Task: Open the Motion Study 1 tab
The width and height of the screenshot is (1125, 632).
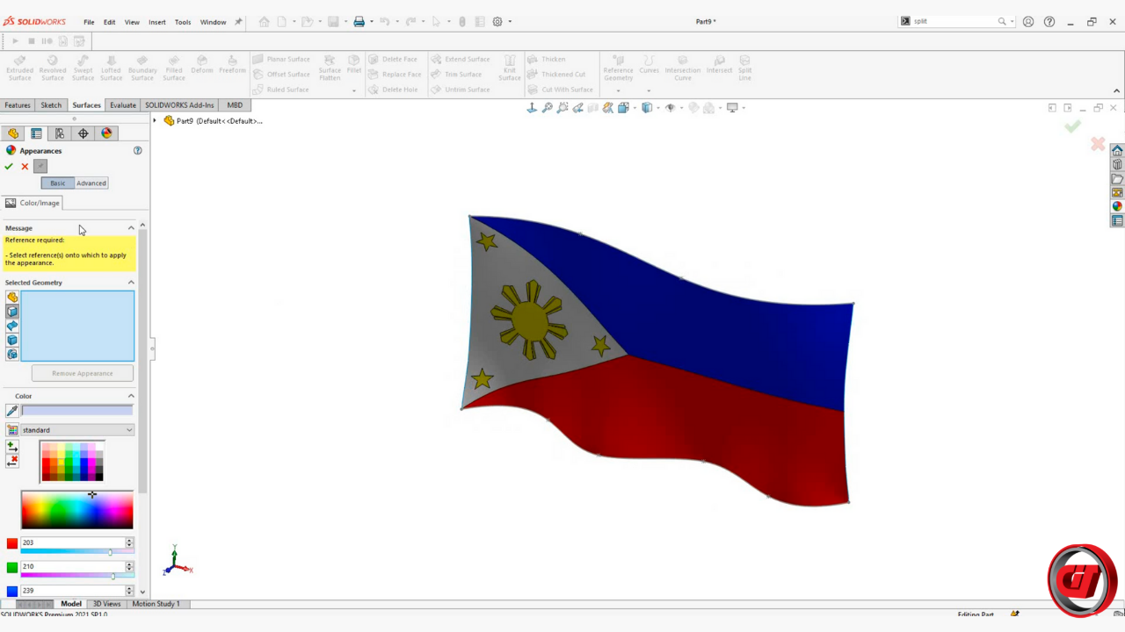Action: [x=156, y=604]
